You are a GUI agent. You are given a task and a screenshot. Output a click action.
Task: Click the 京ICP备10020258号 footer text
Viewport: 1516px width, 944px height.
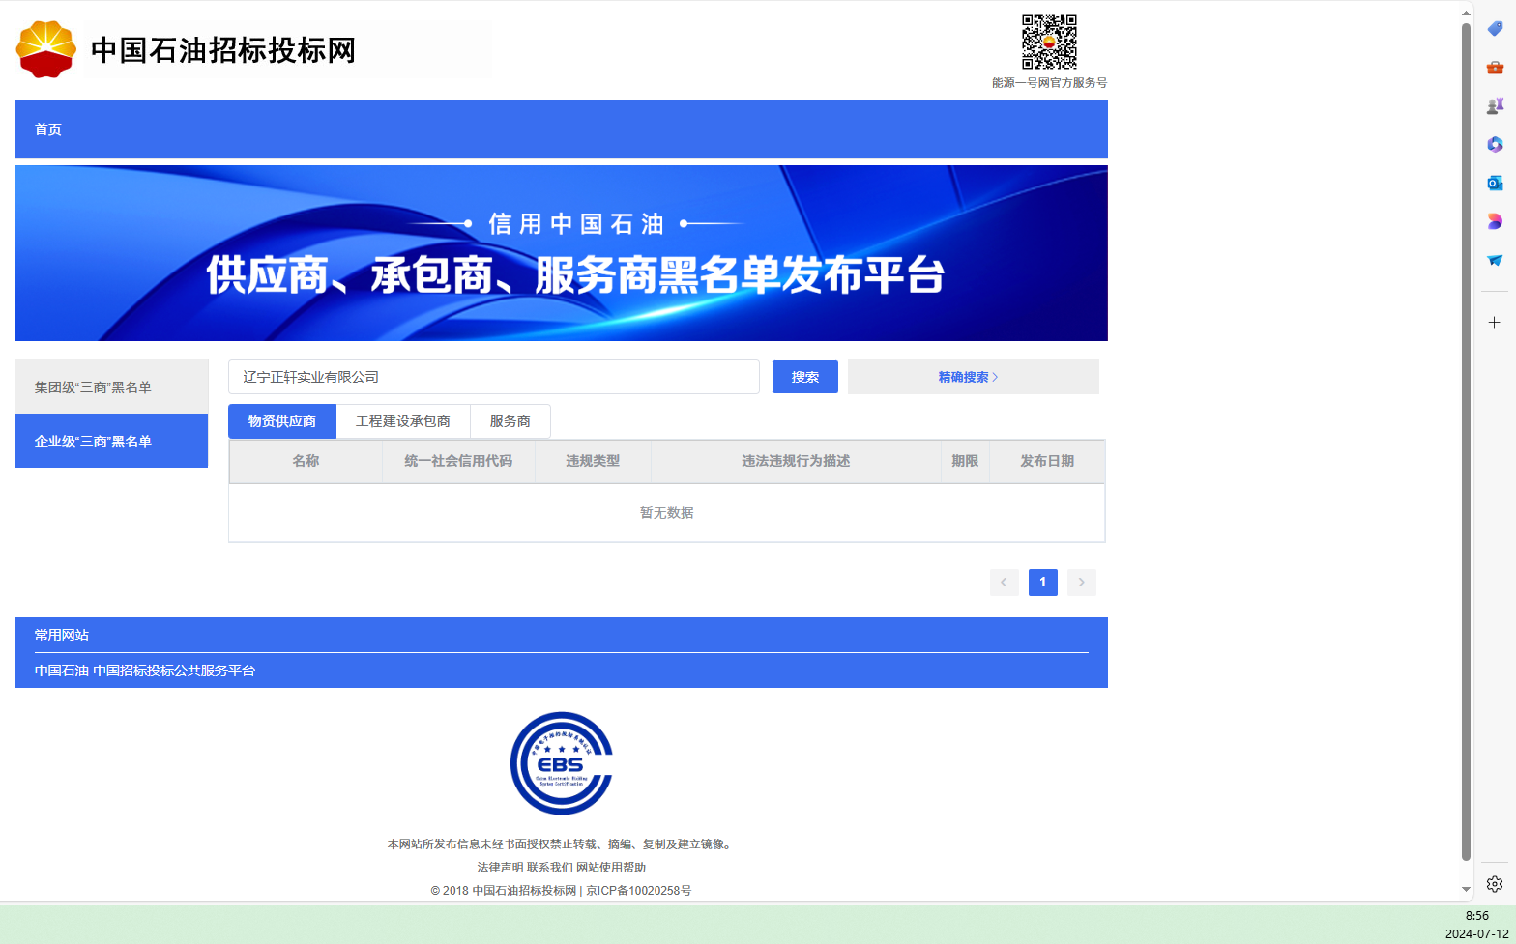coord(639,891)
